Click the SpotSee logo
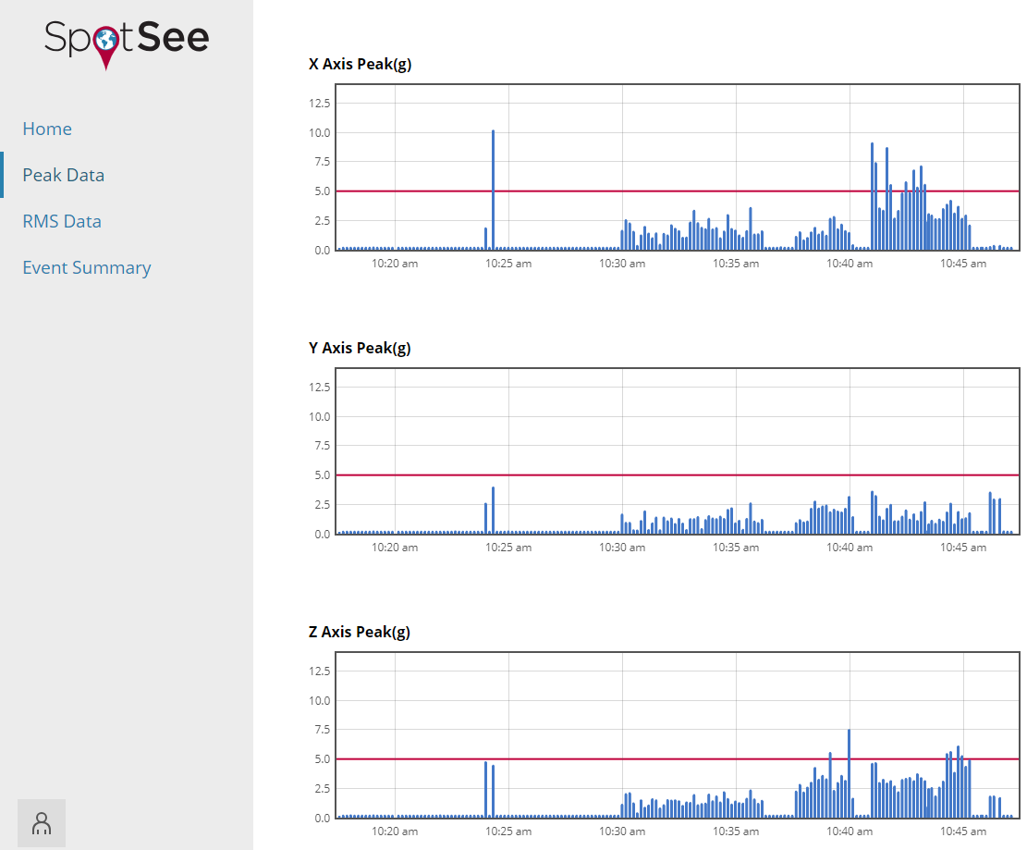Viewport: 1027px width, 850px height. coord(127,43)
